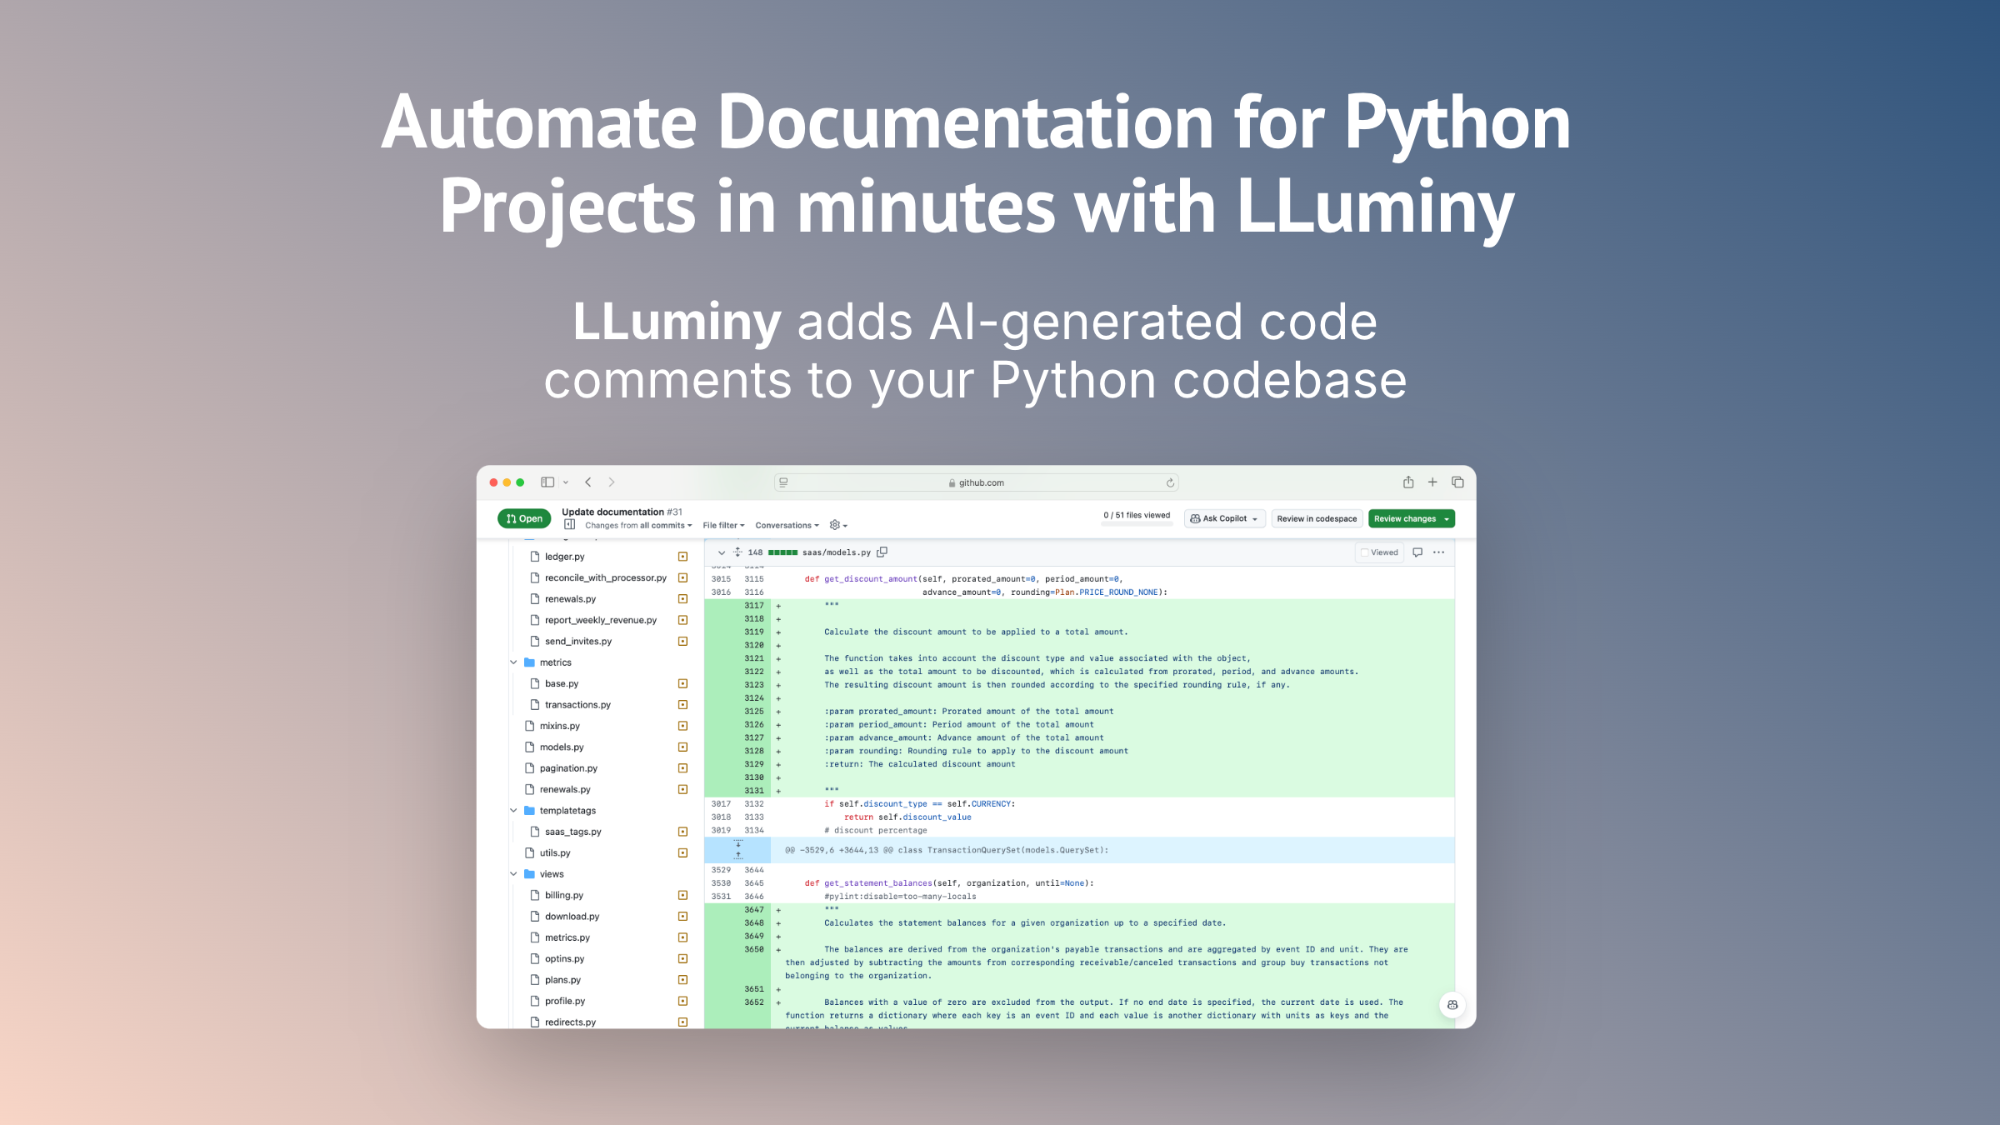Go forward using the browser forward arrow
This screenshot has height=1125, width=2000.
[612, 482]
